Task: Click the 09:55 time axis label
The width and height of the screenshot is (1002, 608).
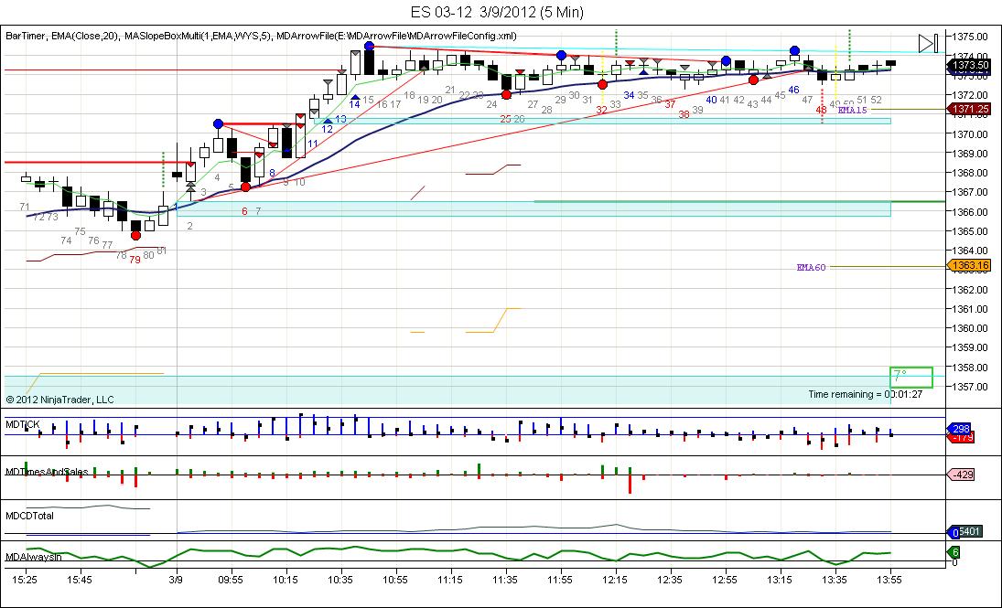Action: point(231,580)
